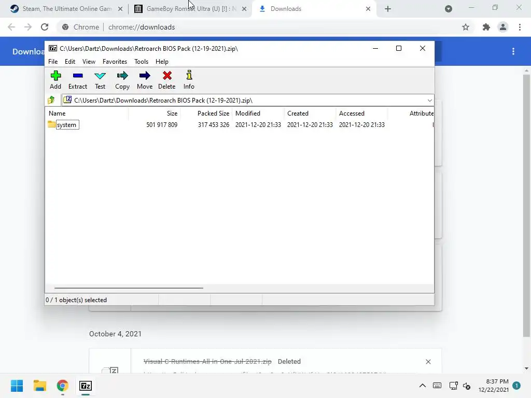This screenshot has width=531, height=398.
Task: Go up one folder level with arrow icon
Action: [51, 100]
